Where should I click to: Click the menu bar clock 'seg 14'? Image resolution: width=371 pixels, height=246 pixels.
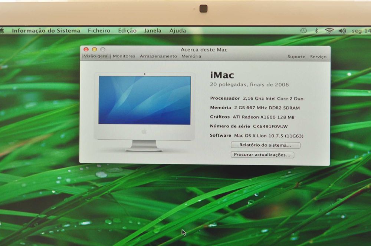click(x=361, y=31)
